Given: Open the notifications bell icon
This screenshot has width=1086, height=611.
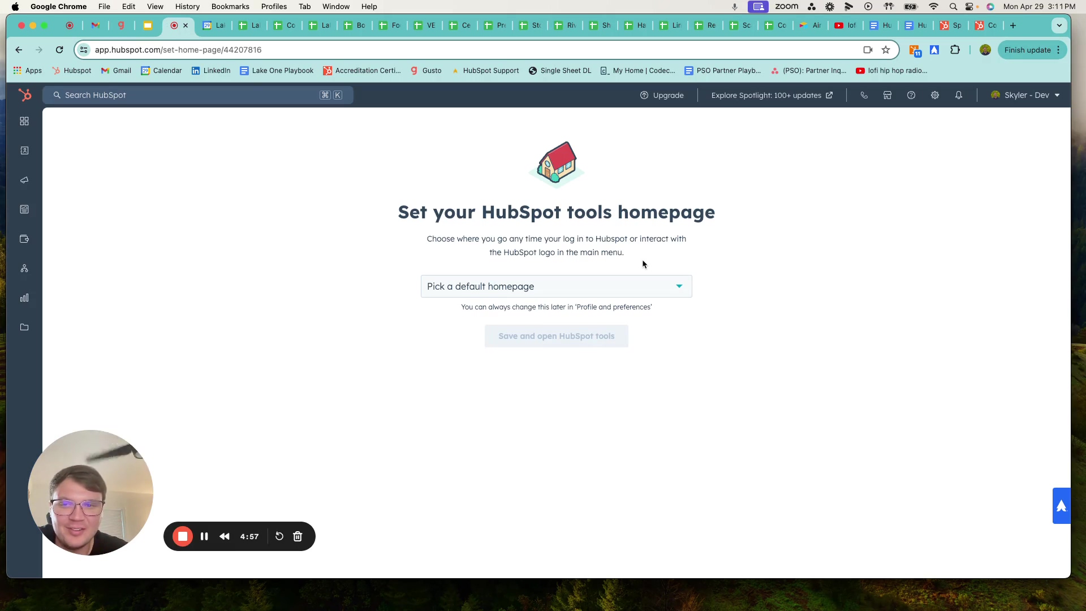Looking at the screenshot, I should point(959,95).
